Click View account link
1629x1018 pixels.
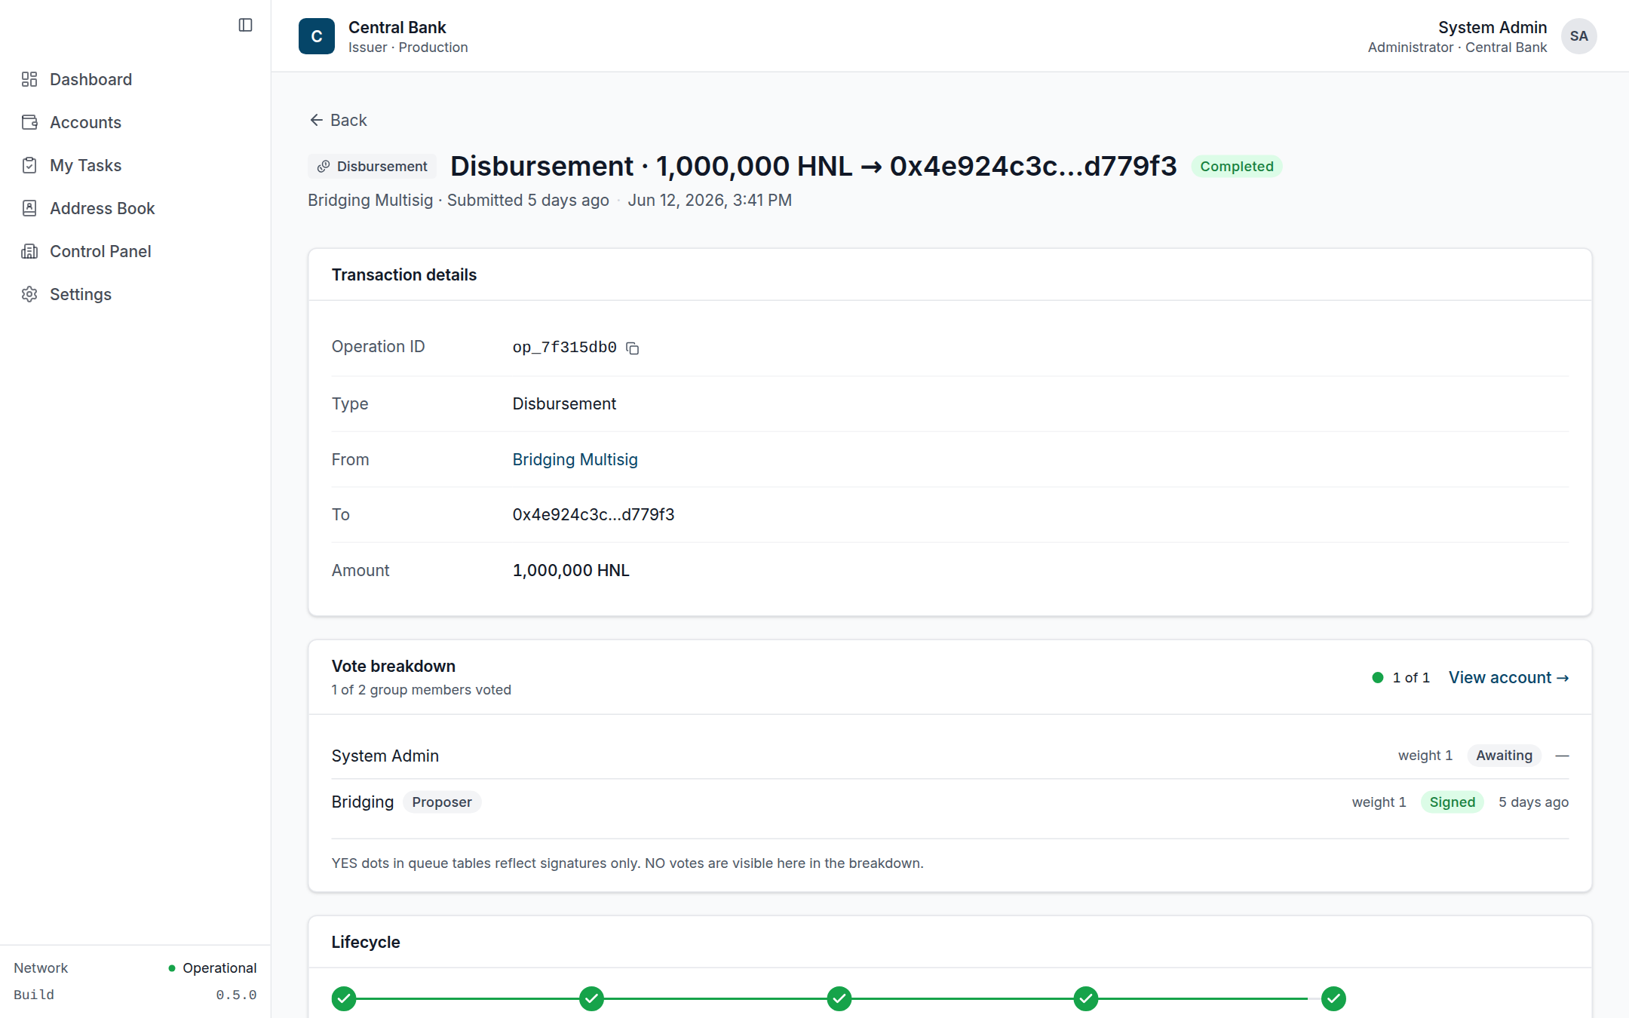[x=1508, y=677]
